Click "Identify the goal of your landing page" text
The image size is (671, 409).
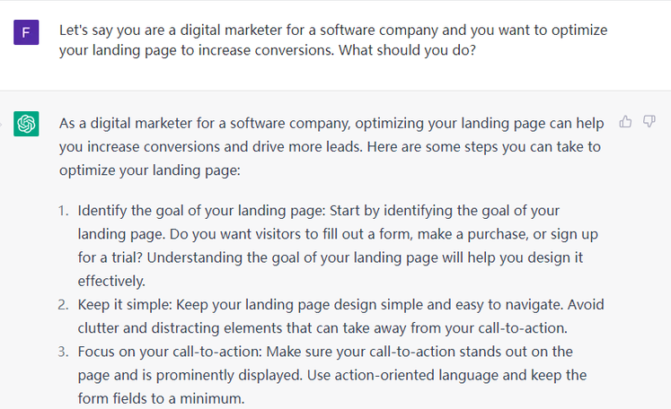[201, 211]
